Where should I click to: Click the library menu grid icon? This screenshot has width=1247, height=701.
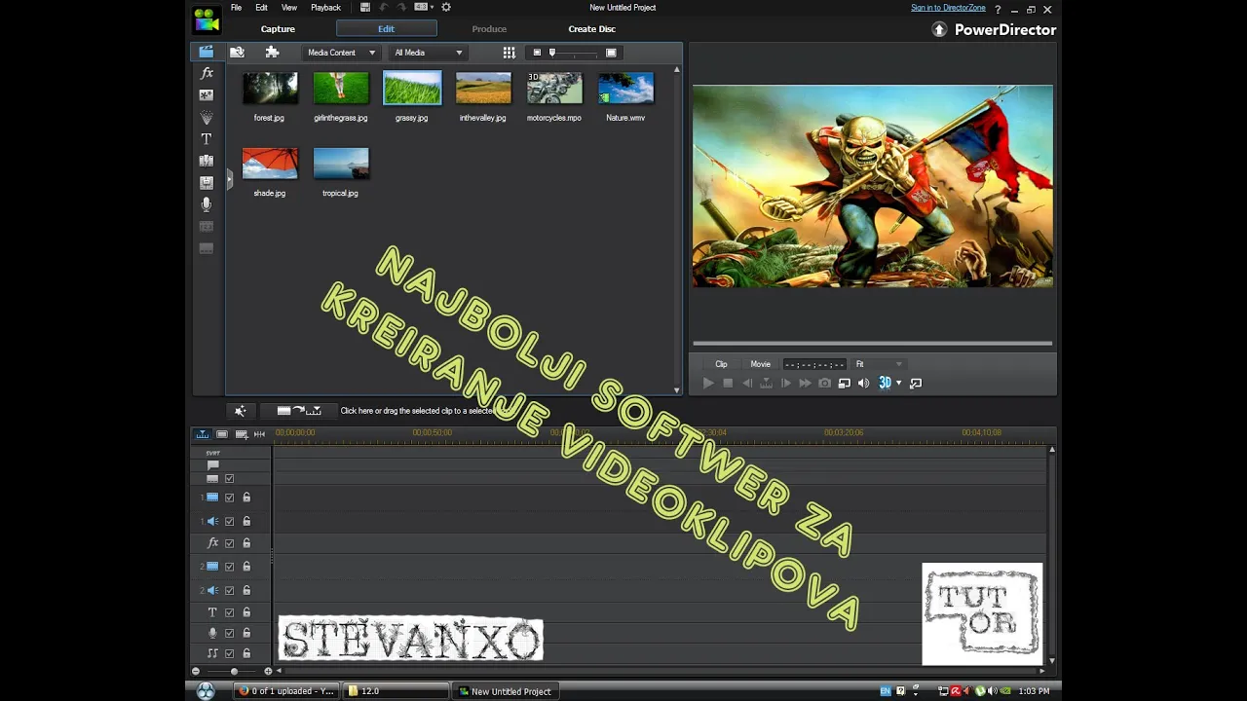click(x=509, y=53)
